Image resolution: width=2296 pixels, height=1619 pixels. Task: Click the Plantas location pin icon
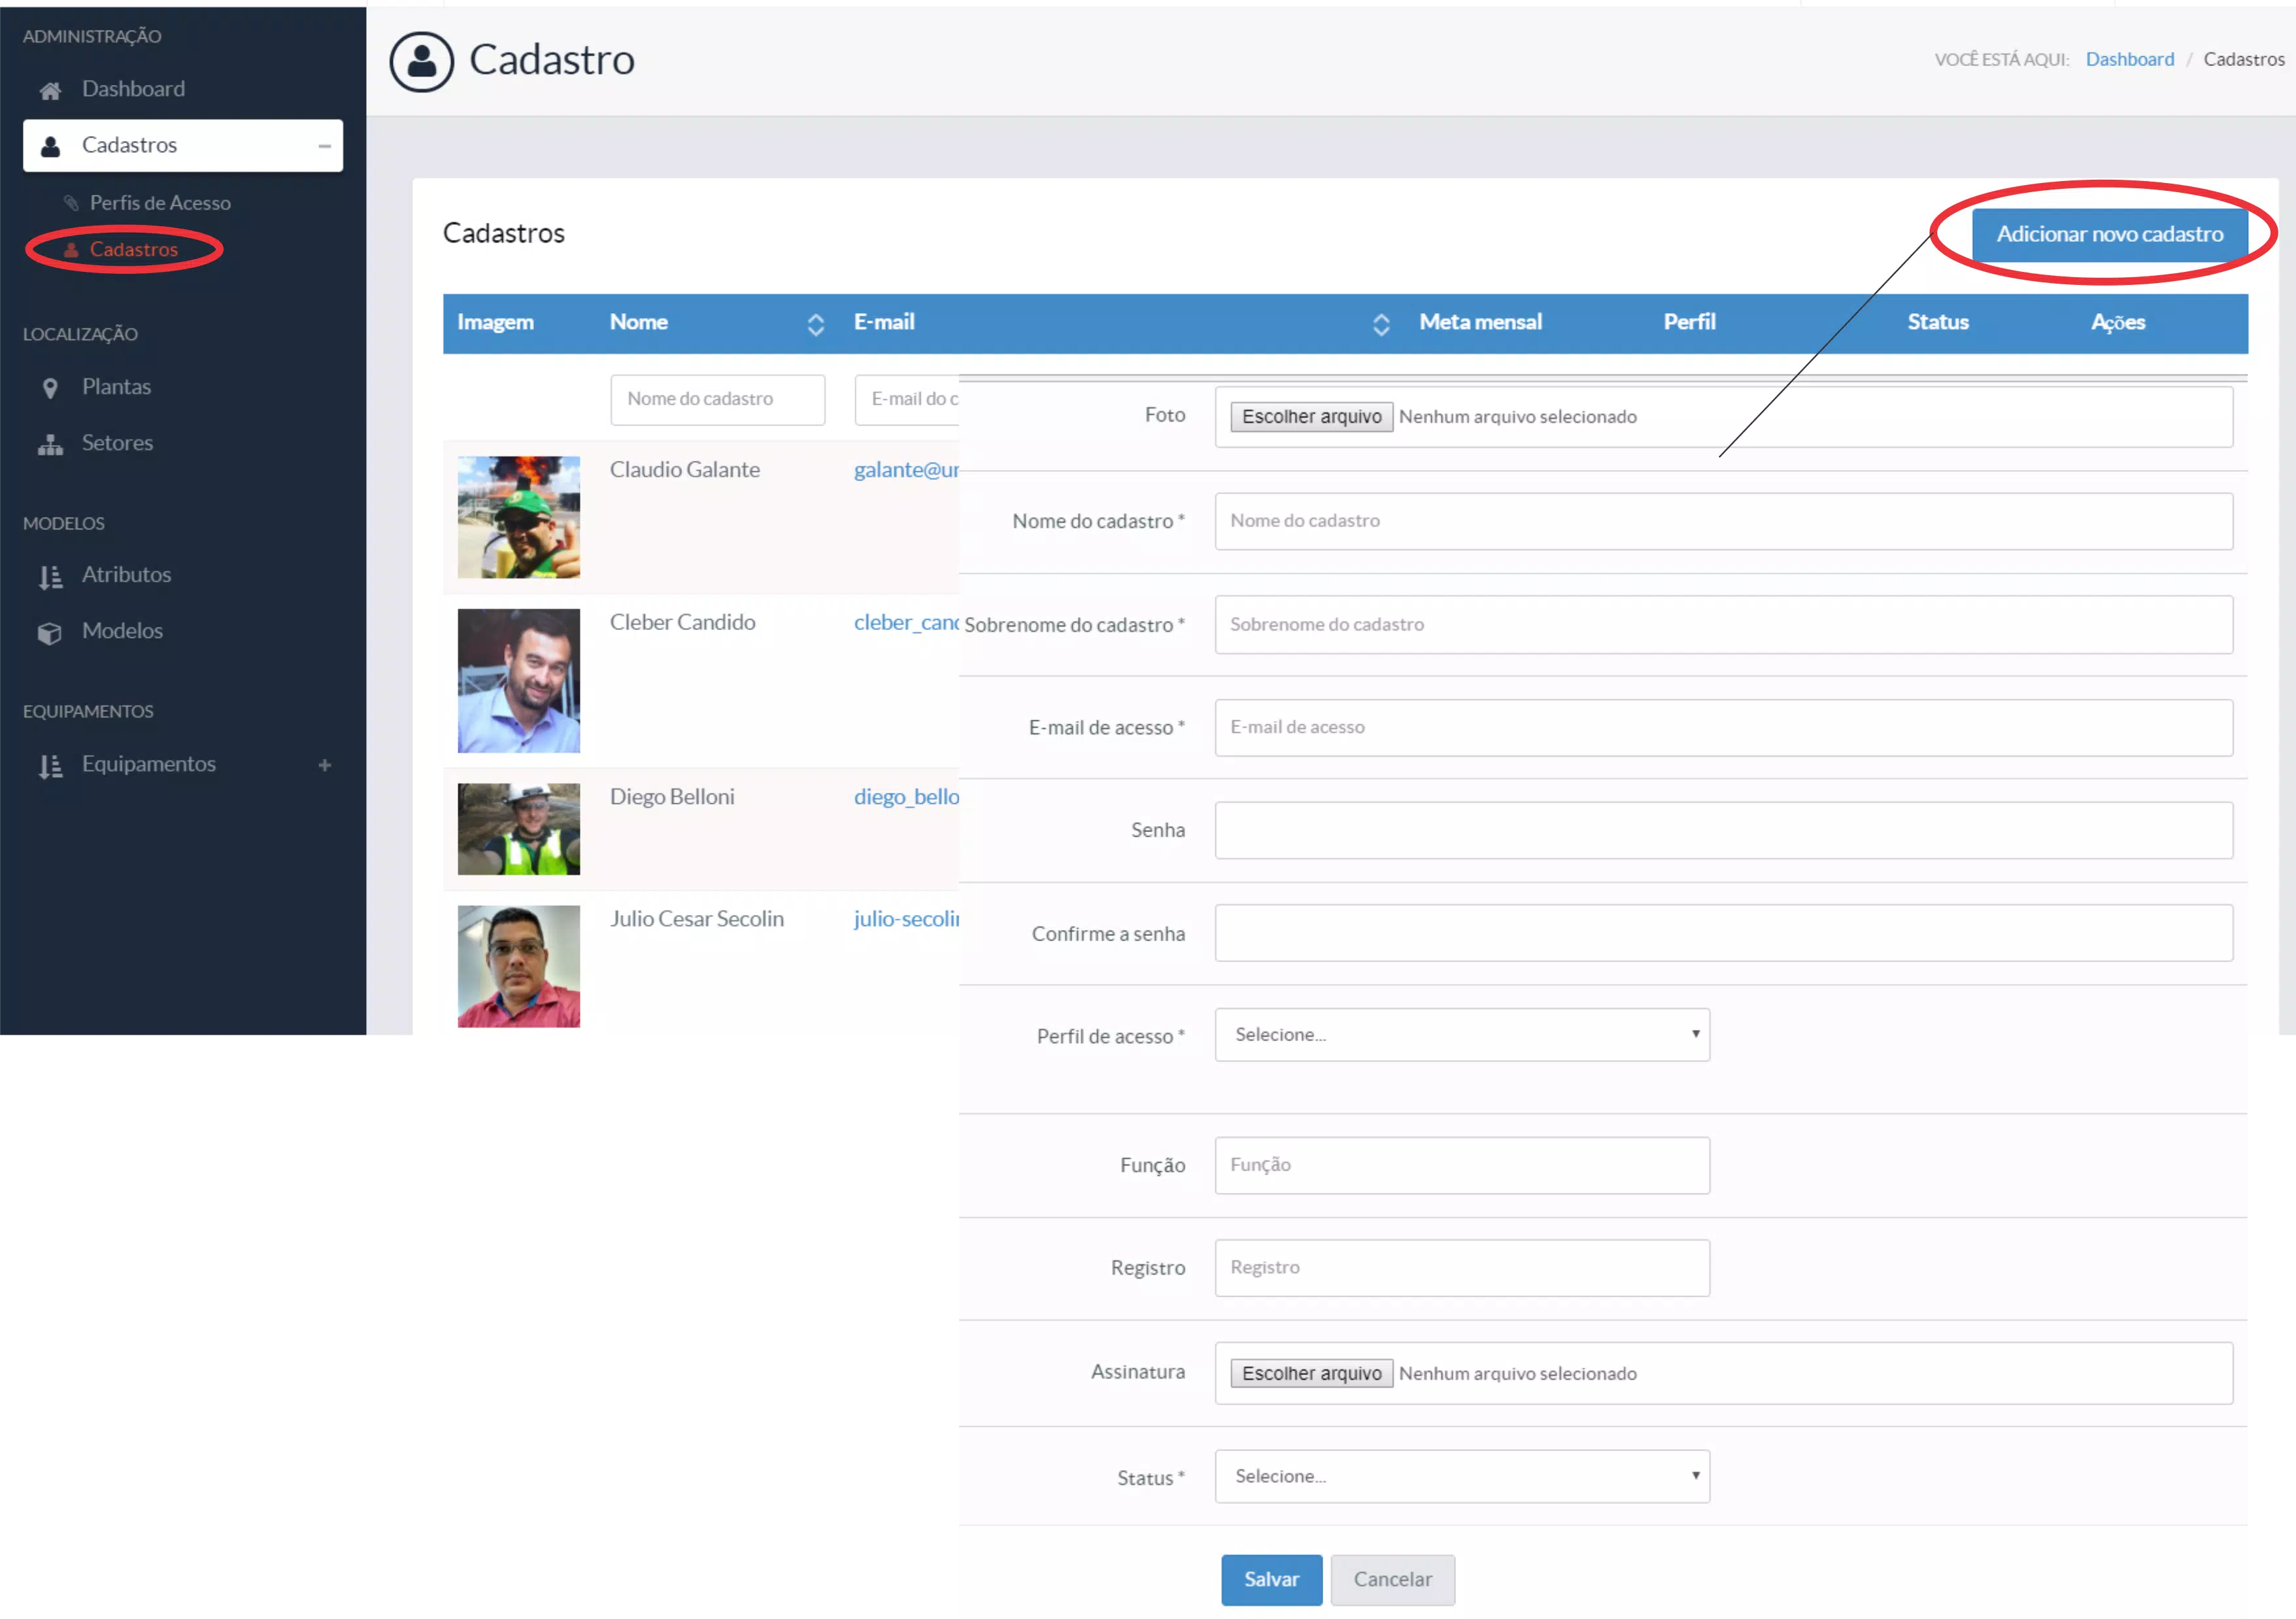(x=50, y=388)
